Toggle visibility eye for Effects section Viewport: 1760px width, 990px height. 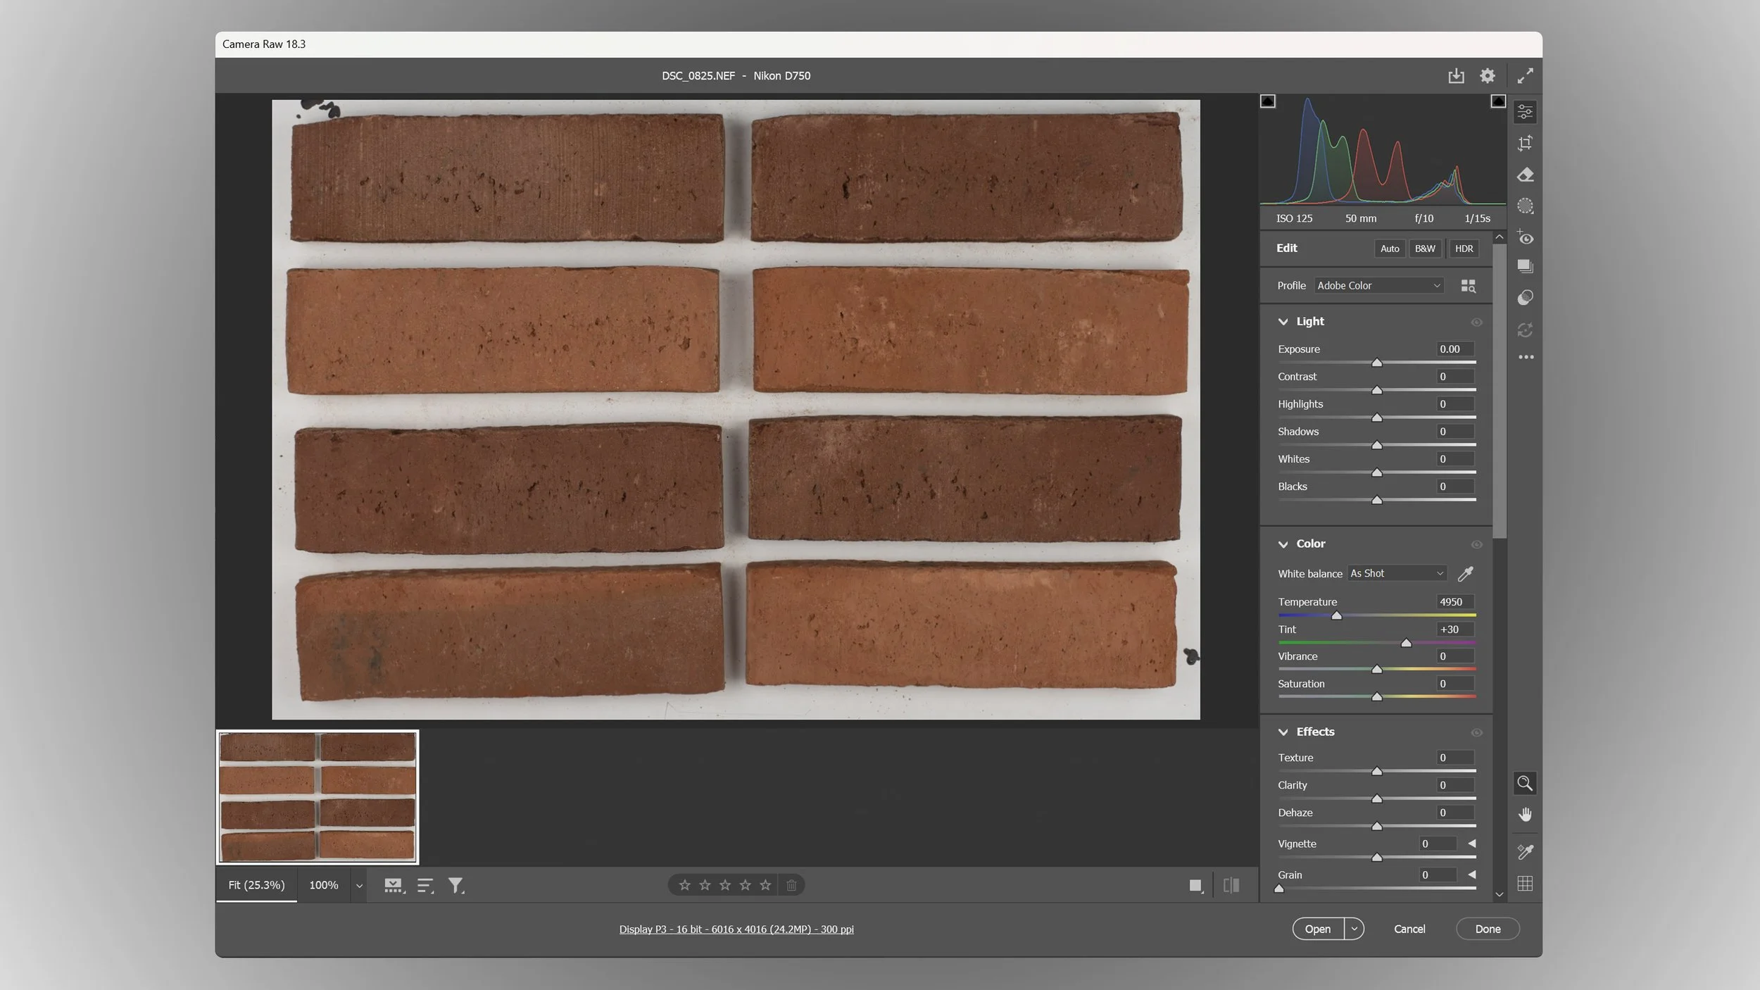click(1476, 733)
